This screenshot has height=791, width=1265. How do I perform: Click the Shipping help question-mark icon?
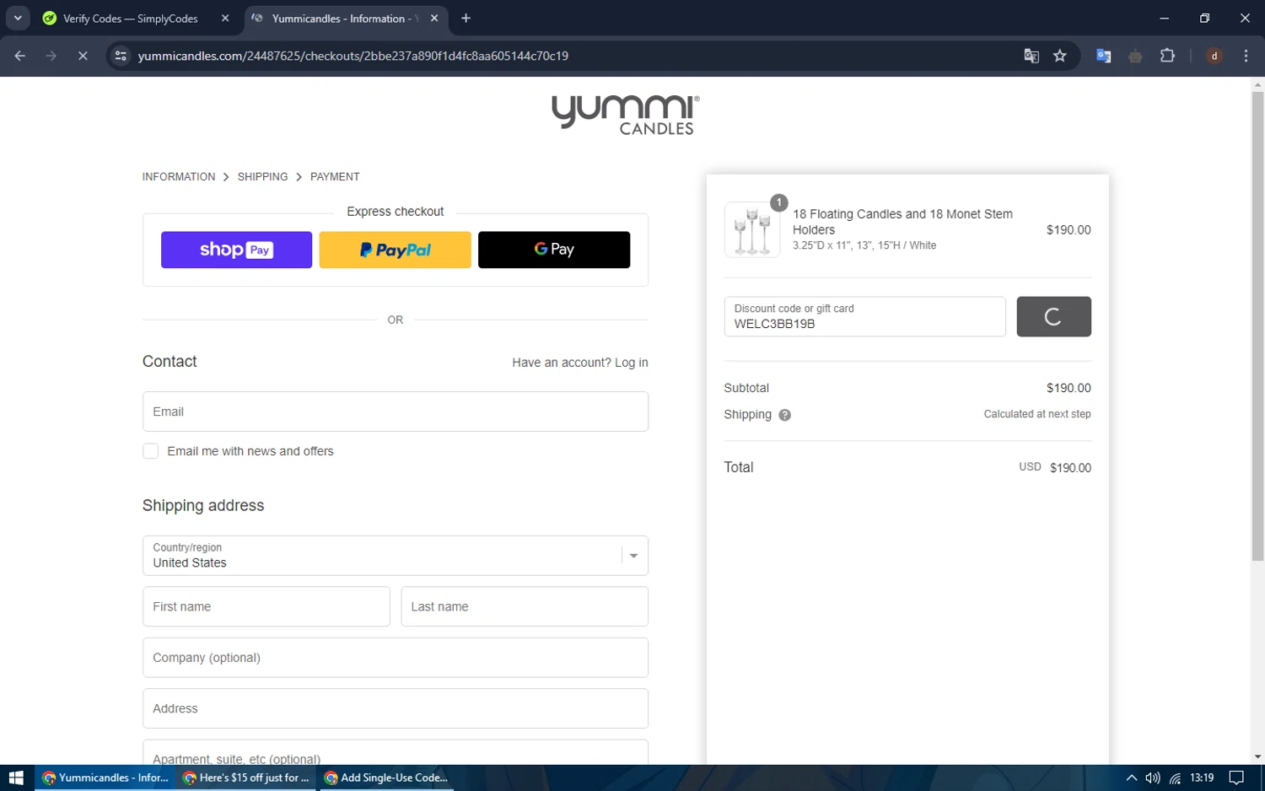coord(784,415)
